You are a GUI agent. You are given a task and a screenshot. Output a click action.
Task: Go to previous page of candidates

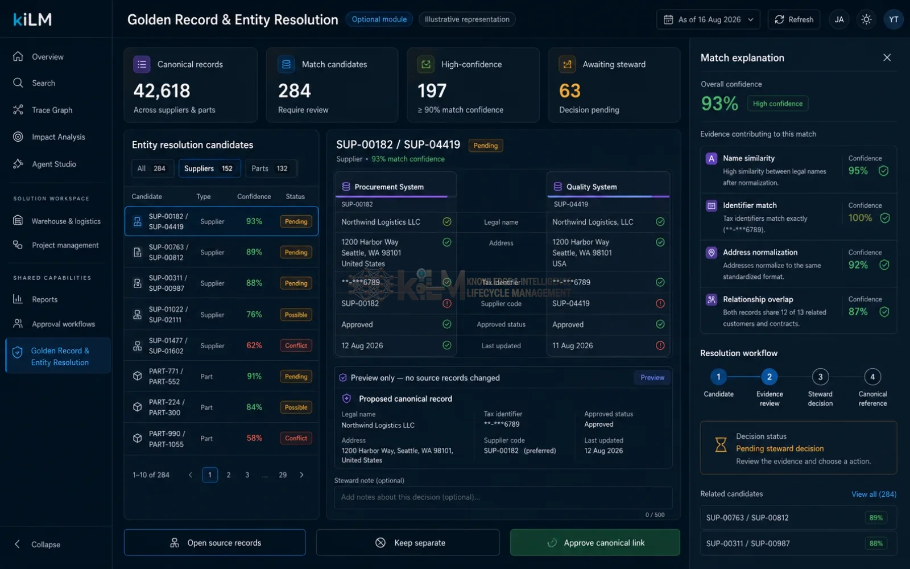click(x=191, y=475)
